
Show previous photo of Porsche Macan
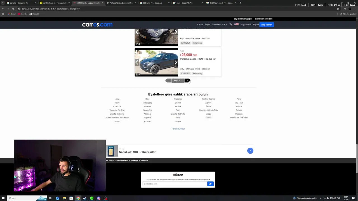[x=137, y=62]
